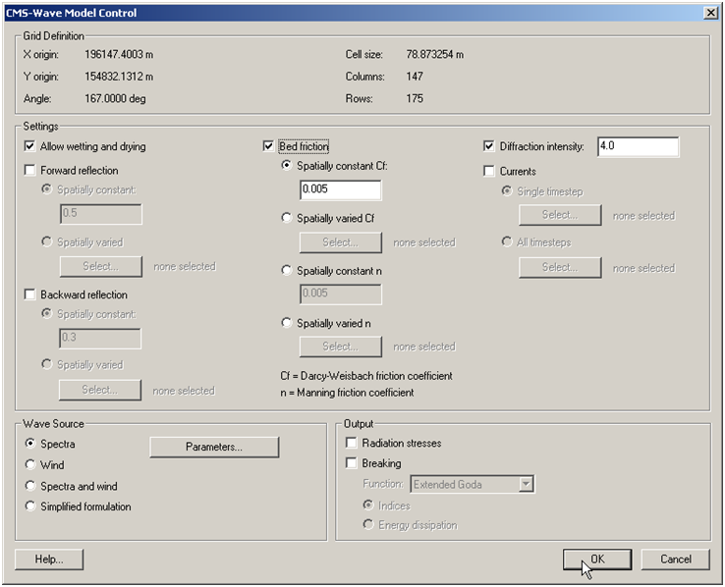
Task: Select Spatially constant n radio button
Action: [287, 271]
